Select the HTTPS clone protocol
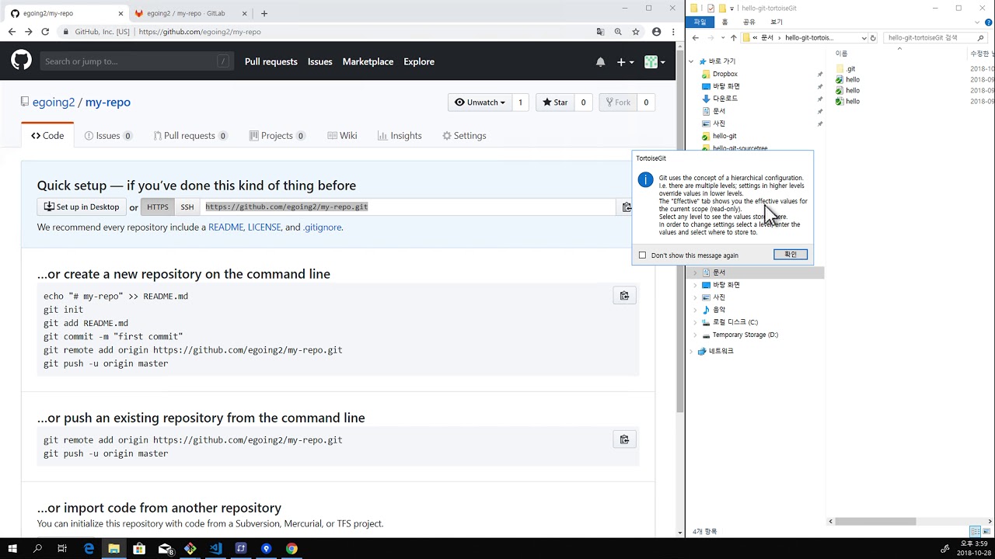The height and width of the screenshot is (559, 995). point(158,207)
